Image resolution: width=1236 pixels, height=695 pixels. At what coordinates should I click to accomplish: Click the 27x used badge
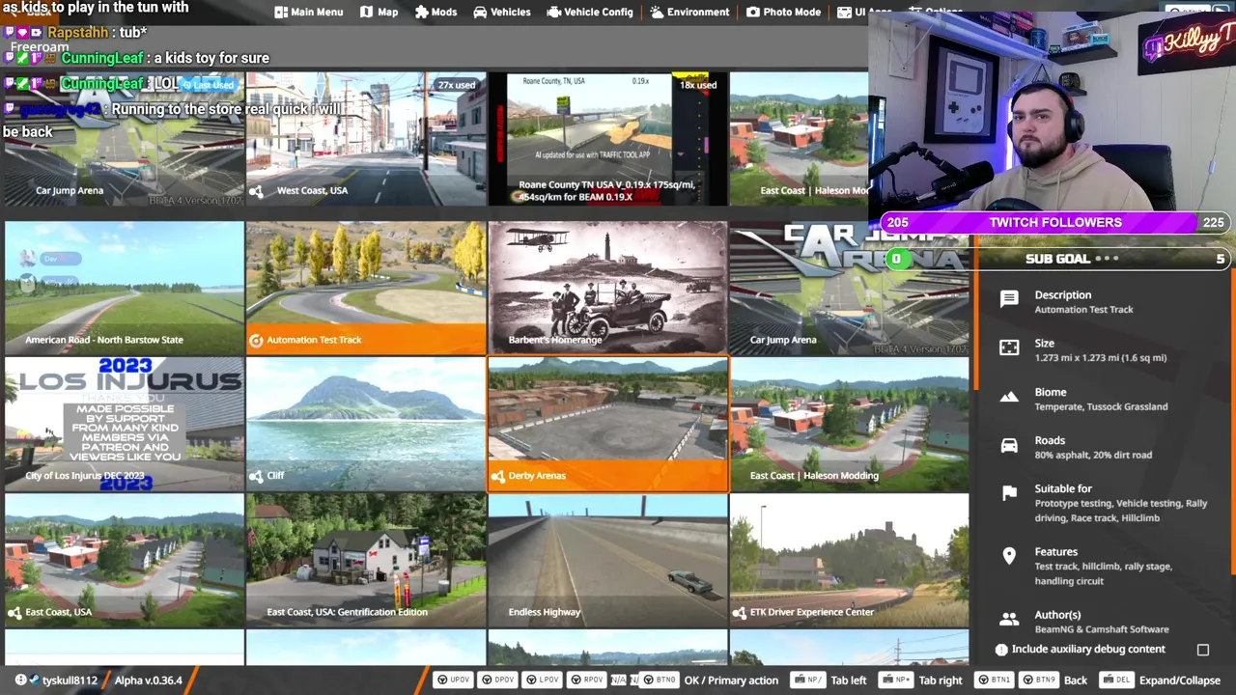pos(456,85)
